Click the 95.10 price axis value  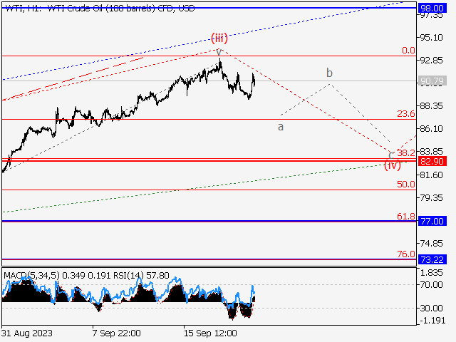point(431,38)
